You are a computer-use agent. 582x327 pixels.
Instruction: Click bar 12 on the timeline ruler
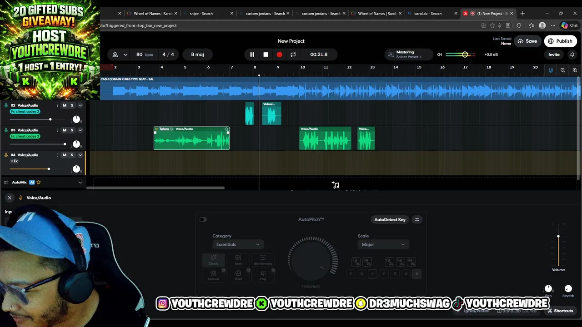349,67
